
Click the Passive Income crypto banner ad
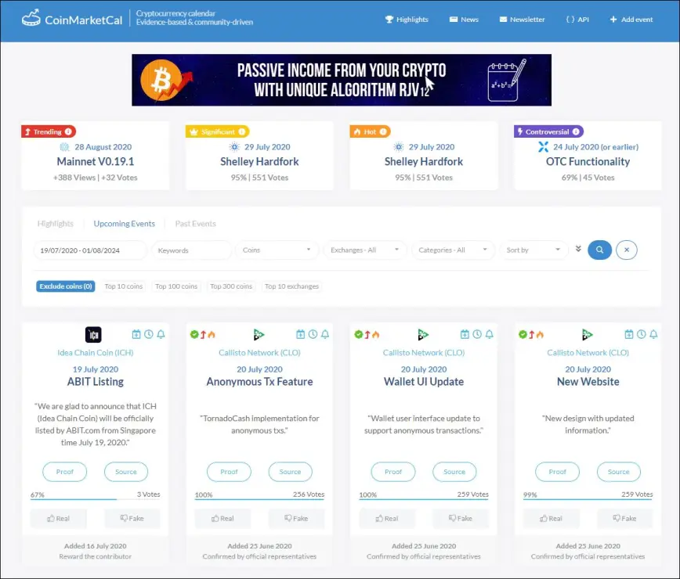pos(342,80)
